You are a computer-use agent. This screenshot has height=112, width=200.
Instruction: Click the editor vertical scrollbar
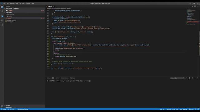coord(199,43)
